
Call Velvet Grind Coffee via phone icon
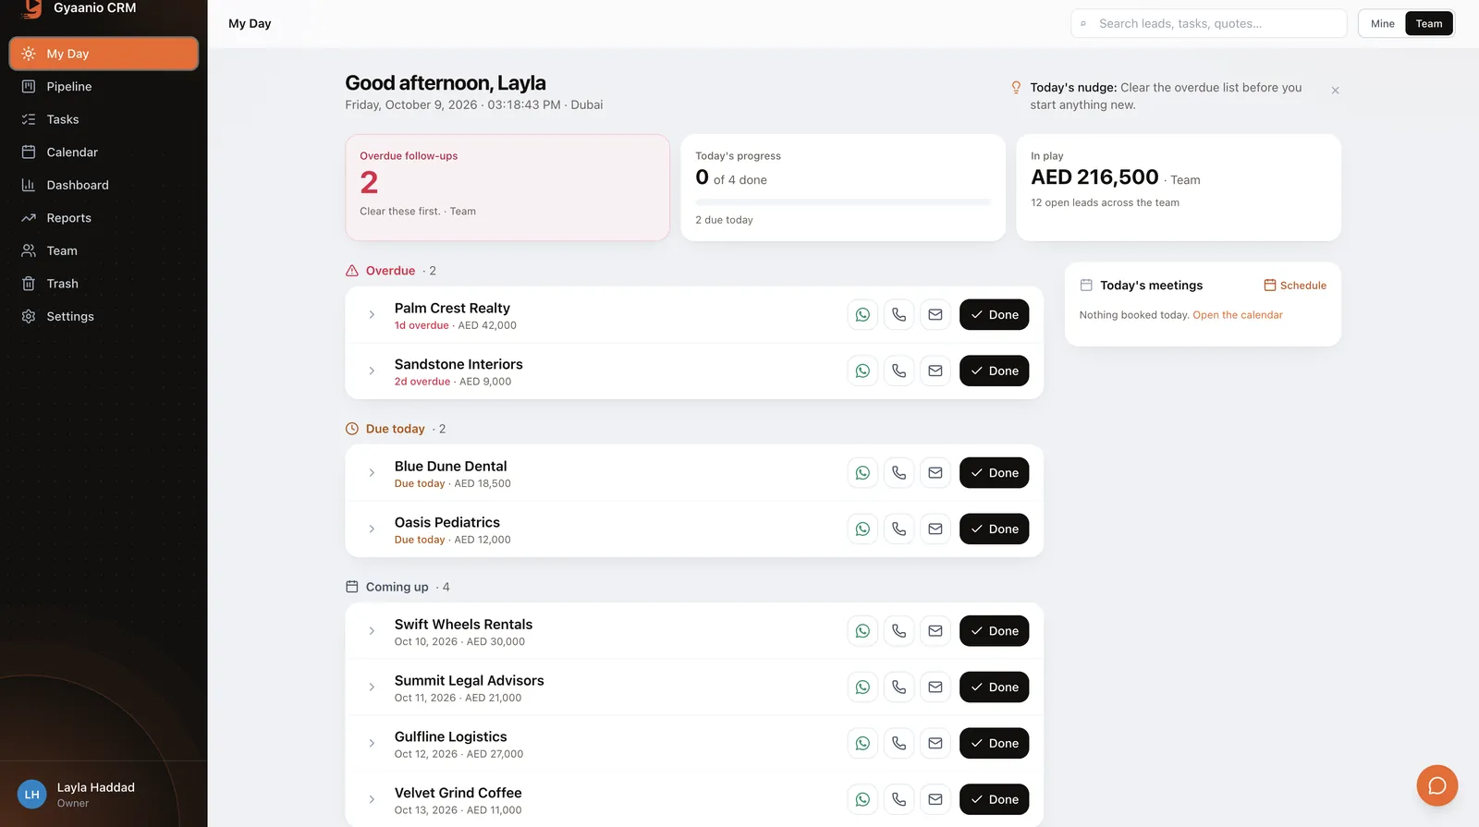point(898,800)
